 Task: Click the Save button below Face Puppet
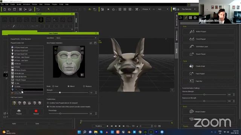coord(37,124)
